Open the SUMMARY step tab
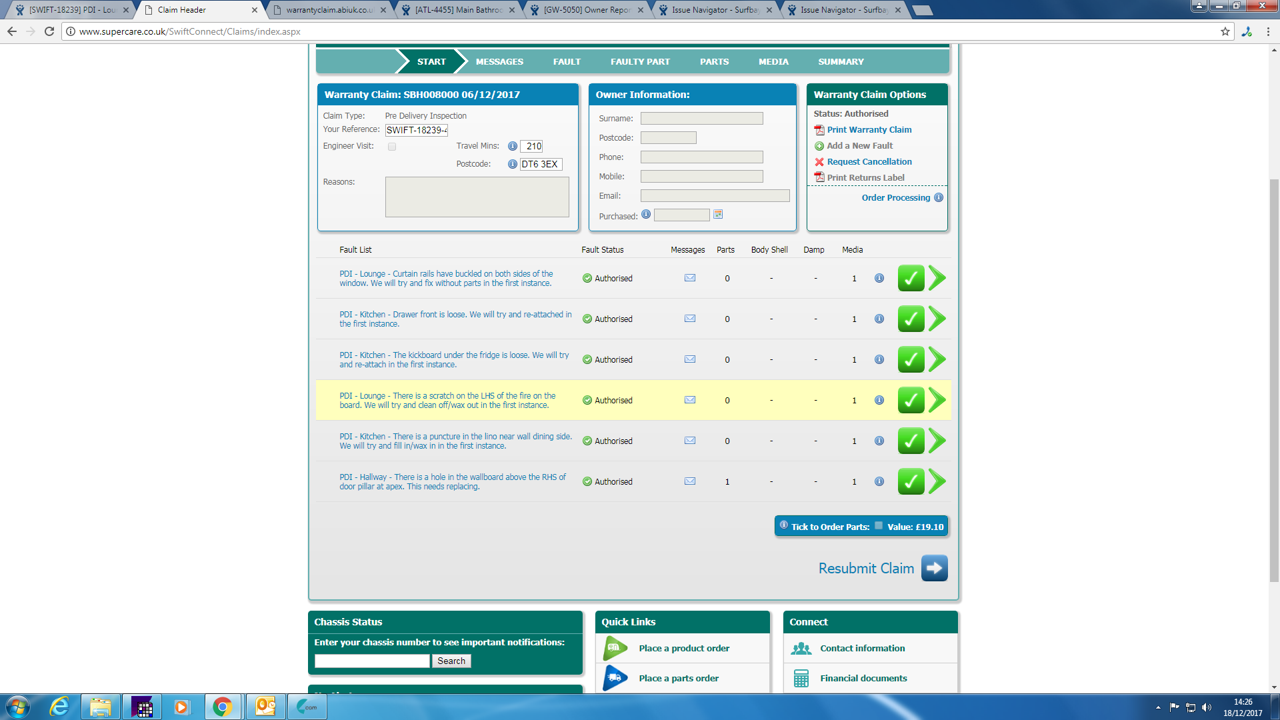1280x720 pixels. tap(841, 61)
